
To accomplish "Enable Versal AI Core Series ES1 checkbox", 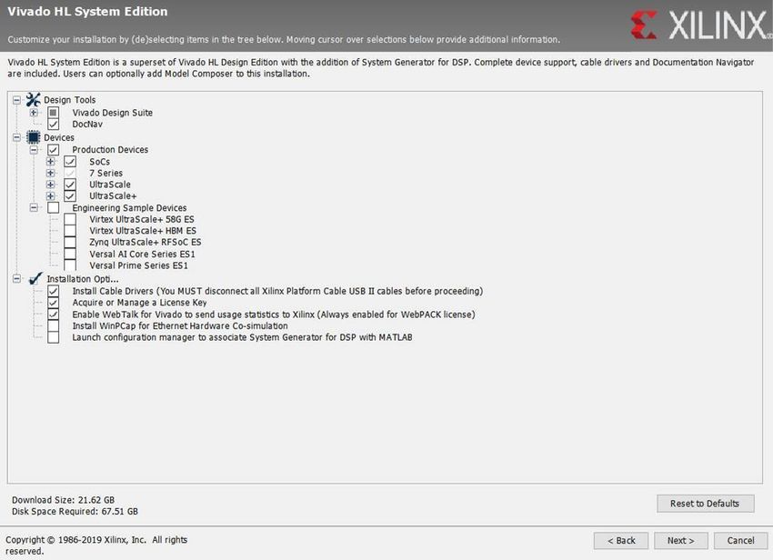I will [70, 254].
